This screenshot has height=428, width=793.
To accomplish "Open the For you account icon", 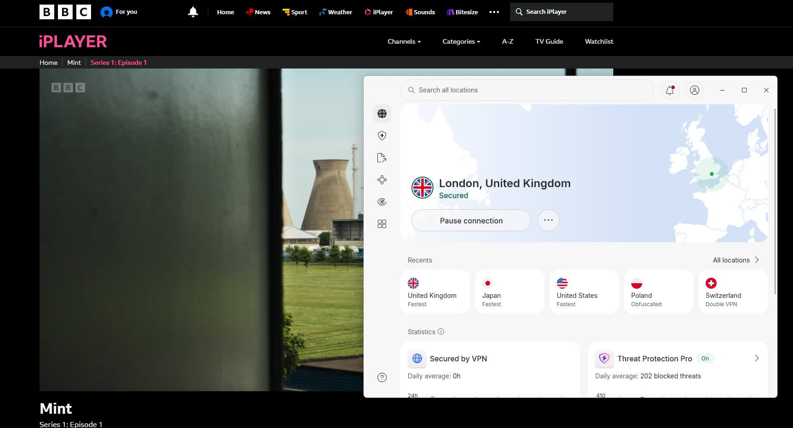I will click(x=107, y=12).
